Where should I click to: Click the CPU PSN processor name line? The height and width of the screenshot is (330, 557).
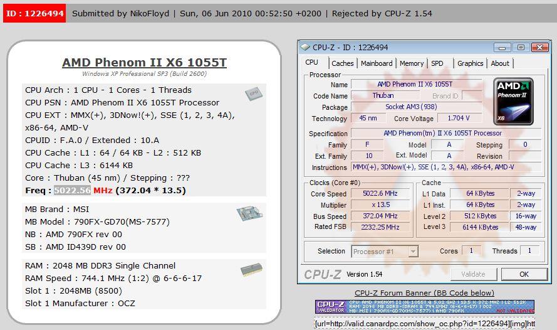coord(122,102)
